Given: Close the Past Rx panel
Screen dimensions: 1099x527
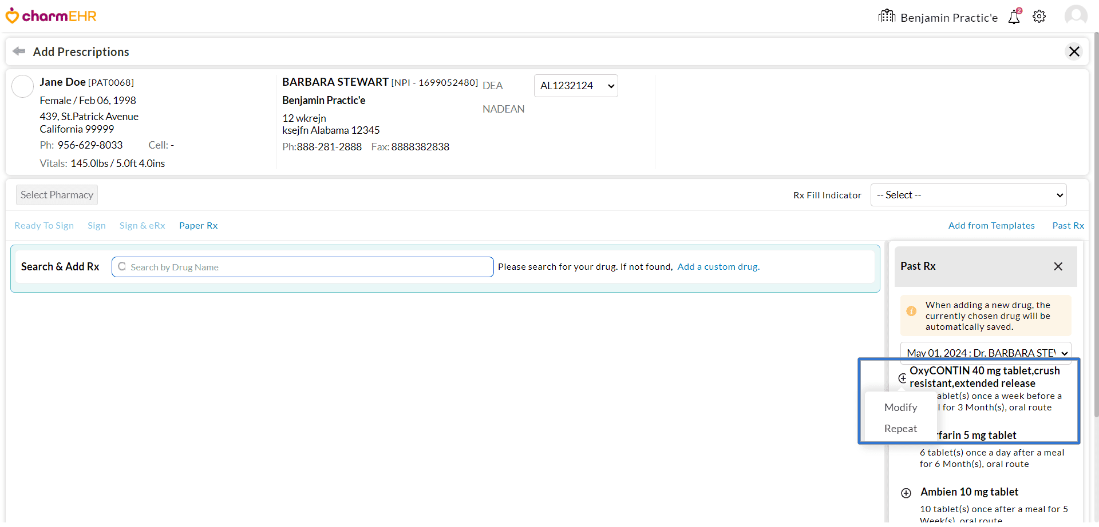Looking at the screenshot, I should (1058, 266).
